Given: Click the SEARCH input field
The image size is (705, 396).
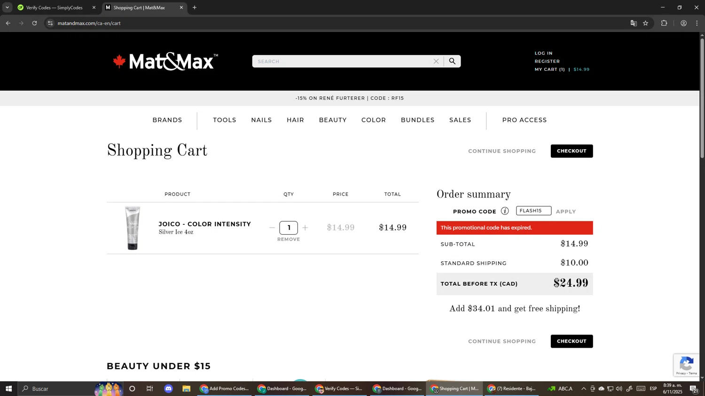Looking at the screenshot, I should point(343,61).
